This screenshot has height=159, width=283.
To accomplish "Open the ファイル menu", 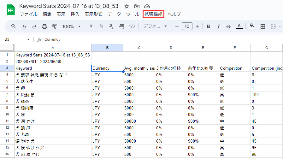I will pos(28,14).
